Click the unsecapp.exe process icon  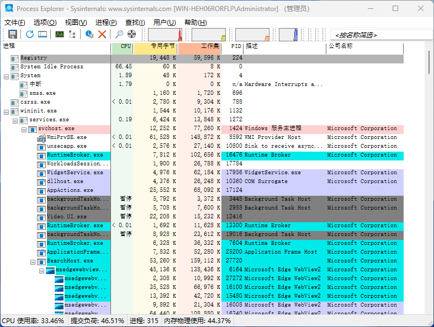click(41, 147)
